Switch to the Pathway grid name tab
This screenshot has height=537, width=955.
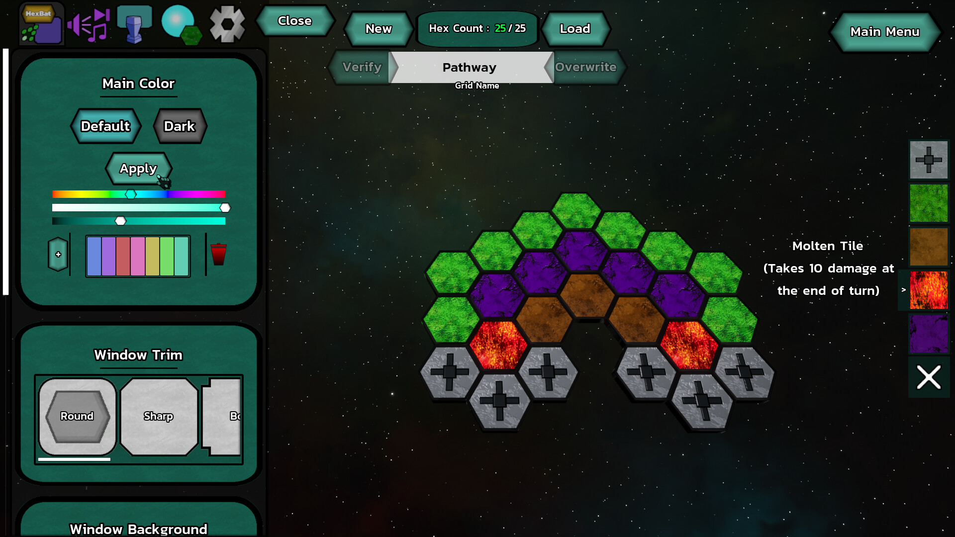pos(470,66)
